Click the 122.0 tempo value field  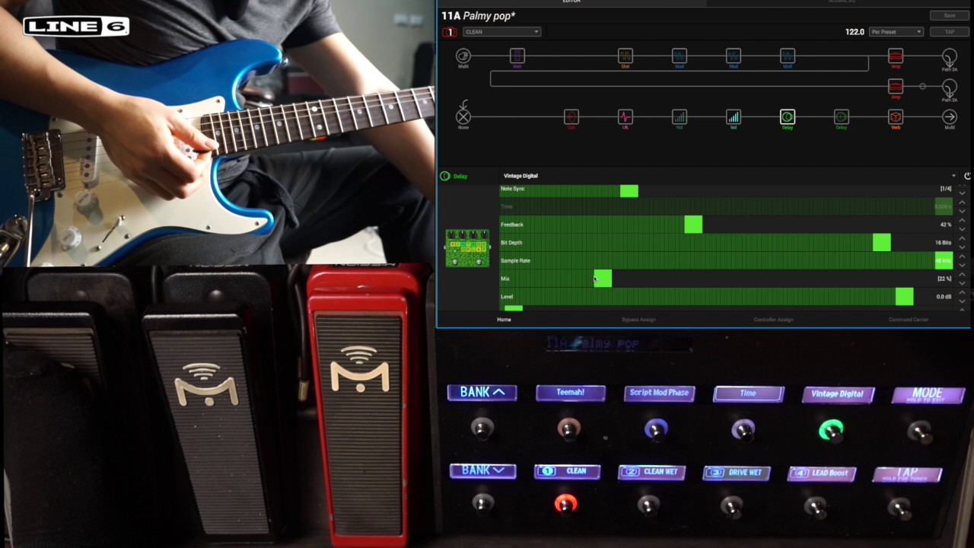tap(855, 32)
